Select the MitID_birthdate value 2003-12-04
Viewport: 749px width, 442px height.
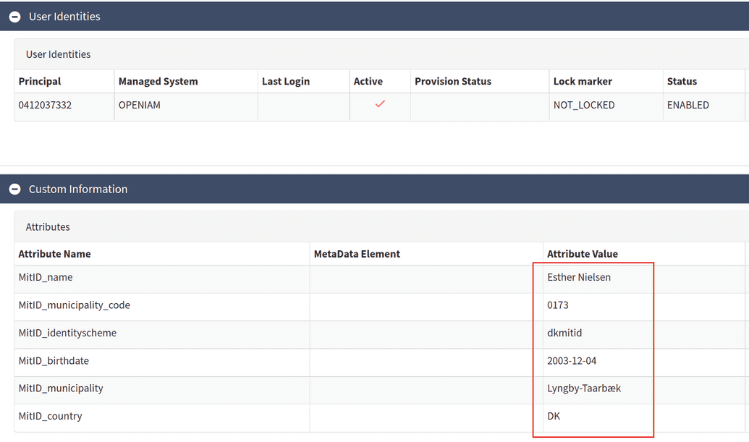click(572, 361)
